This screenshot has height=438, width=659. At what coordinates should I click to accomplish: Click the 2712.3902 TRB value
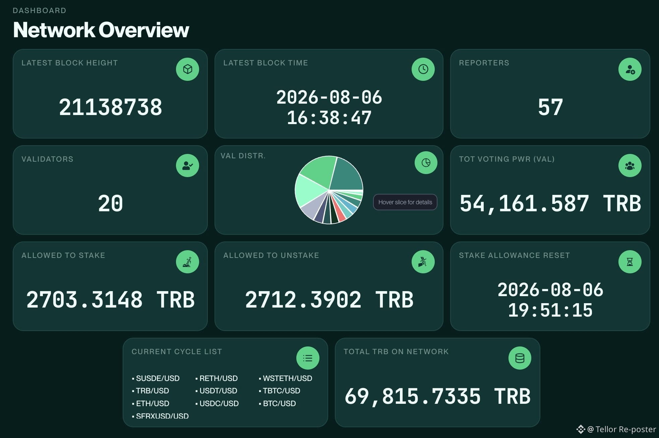(x=329, y=300)
